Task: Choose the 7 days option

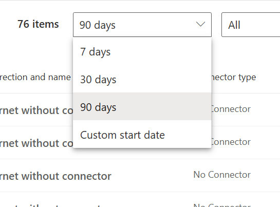Action: pyautogui.click(x=142, y=52)
